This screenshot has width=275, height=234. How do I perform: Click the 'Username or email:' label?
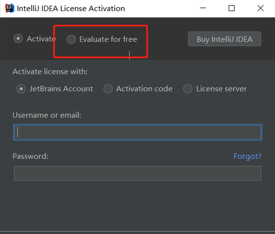[47, 115]
